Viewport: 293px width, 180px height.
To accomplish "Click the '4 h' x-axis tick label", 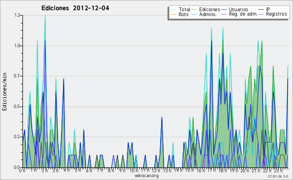I will pos(66,170).
